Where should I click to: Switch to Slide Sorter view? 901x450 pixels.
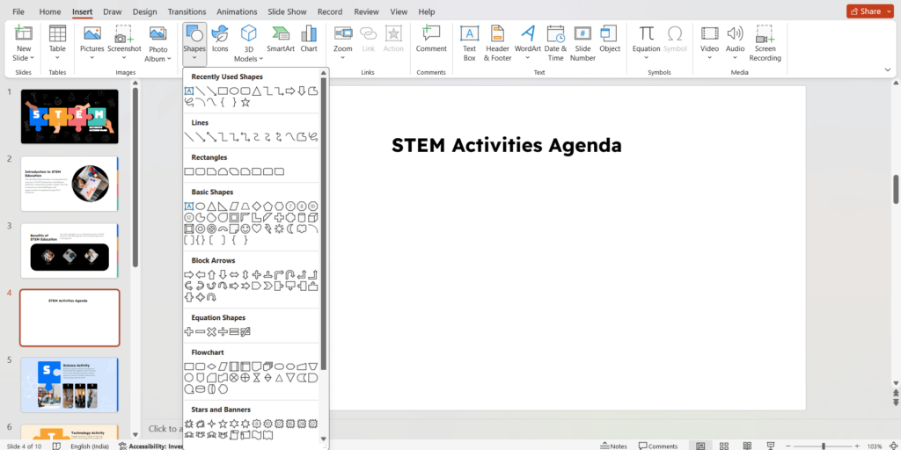click(x=722, y=446)
